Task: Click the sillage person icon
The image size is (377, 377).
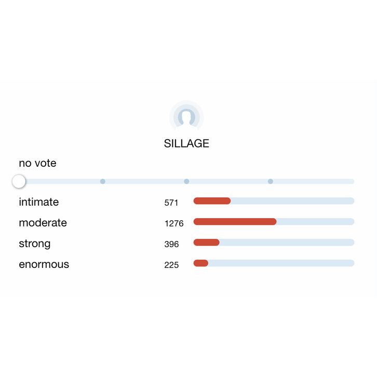Action: [x=186, y=117]
